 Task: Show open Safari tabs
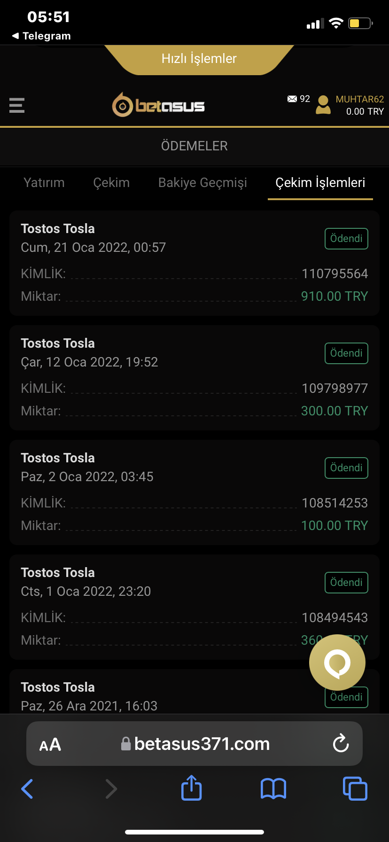(355, 788)
